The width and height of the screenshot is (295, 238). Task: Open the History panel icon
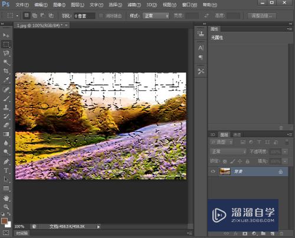pyautogui.click(x=201, y=34)
